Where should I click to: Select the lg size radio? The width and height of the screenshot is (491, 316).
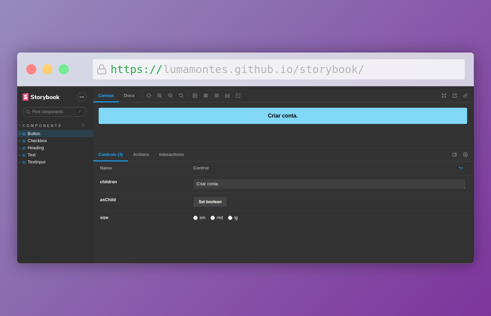tap(230, 218)
